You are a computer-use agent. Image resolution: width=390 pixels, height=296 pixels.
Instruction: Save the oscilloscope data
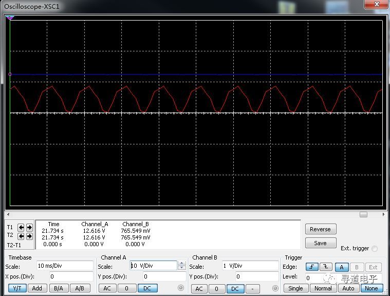pyautogui.click(x=320, y=243)
